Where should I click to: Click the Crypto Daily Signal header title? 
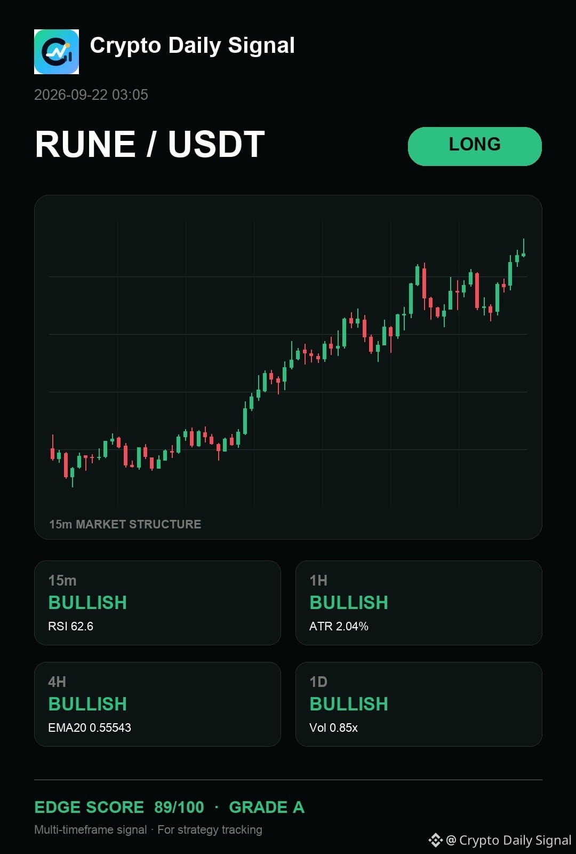192,46
